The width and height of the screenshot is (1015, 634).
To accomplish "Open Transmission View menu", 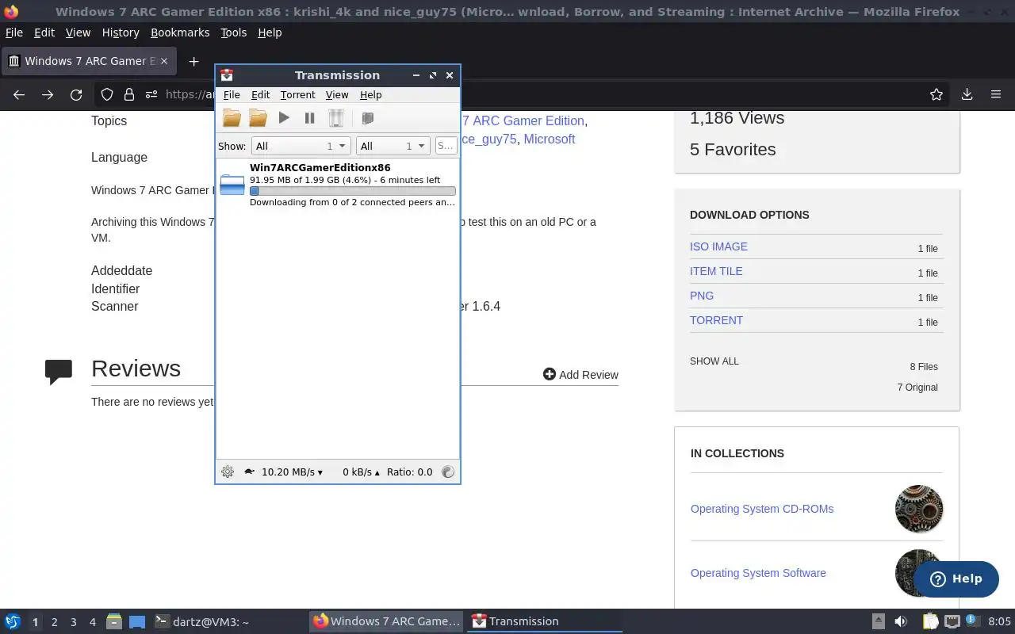I will 337,94.
